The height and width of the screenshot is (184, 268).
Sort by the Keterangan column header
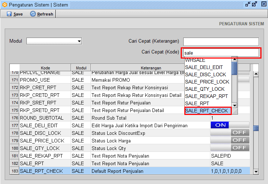click(x=151, y=68)
